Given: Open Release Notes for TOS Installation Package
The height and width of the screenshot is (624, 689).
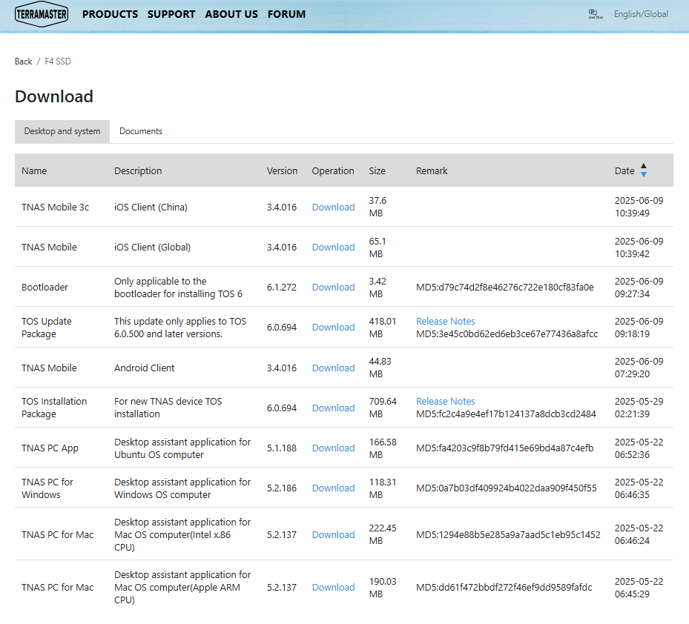Looking at the screenshot, I should click(x=446, y=402).
